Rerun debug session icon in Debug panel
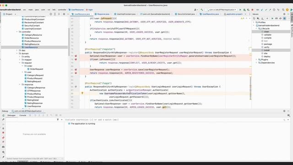The height and width of the screenshot is (165, 293). click(3, 115)
